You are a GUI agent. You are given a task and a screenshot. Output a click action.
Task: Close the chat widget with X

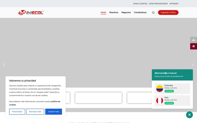click(189, 115)
